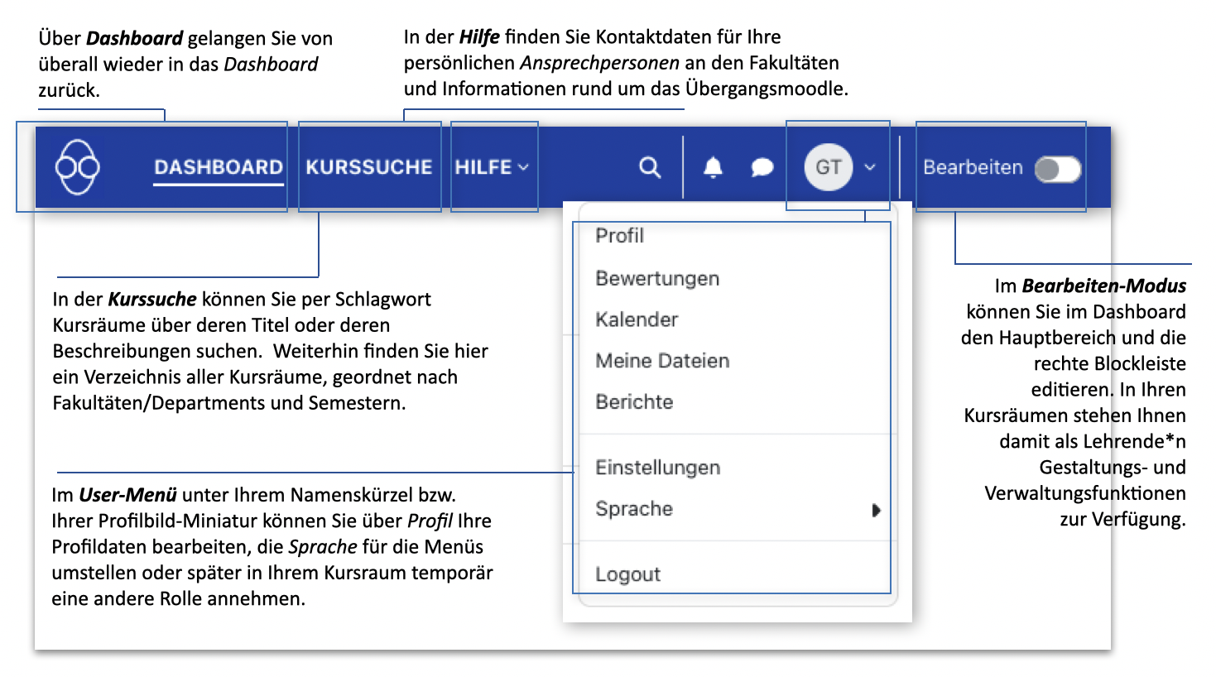Click the Sprache menu entry
The height and width of the screenshot is (677, 1216).
point(634,509)
